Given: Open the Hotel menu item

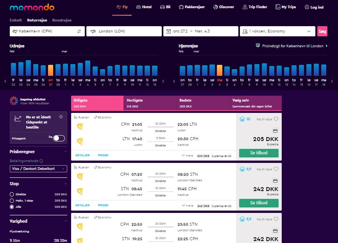Looking at the screenshot, I should tap(143, 7).
